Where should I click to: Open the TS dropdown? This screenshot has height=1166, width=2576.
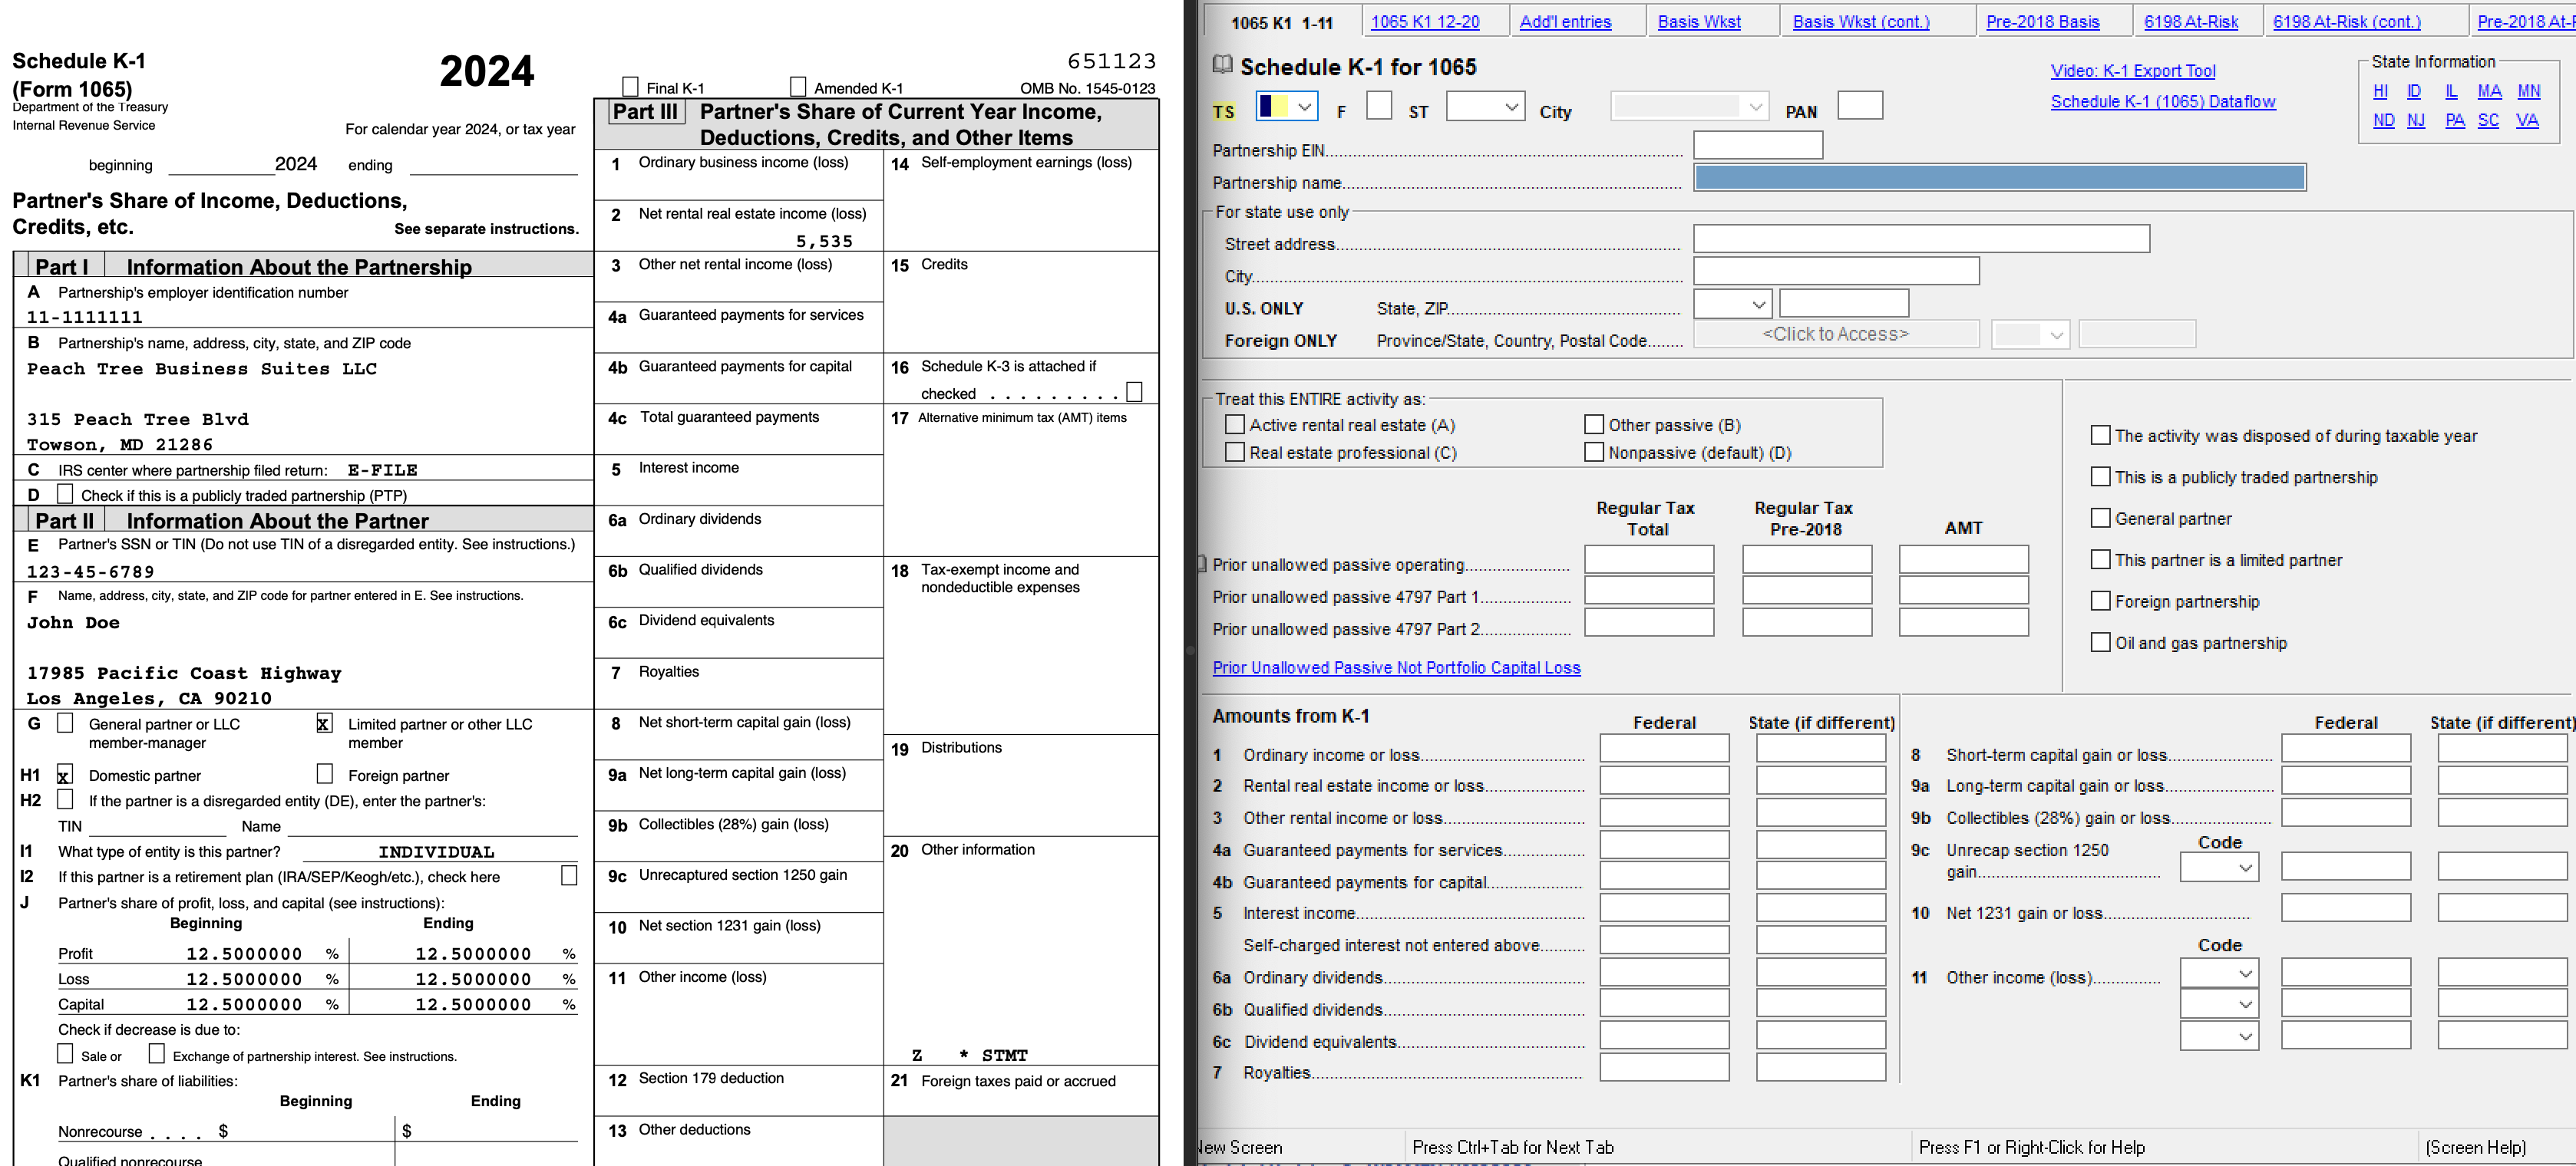(x=1304, y=107)
